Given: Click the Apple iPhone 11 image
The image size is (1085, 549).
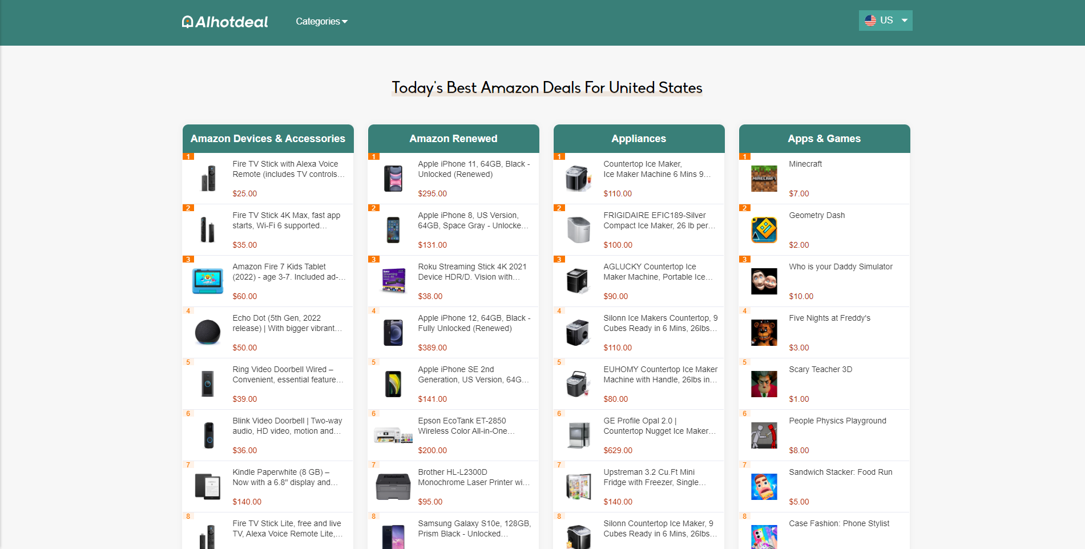Looking at the screenshot, I should (x=393, y=179).
